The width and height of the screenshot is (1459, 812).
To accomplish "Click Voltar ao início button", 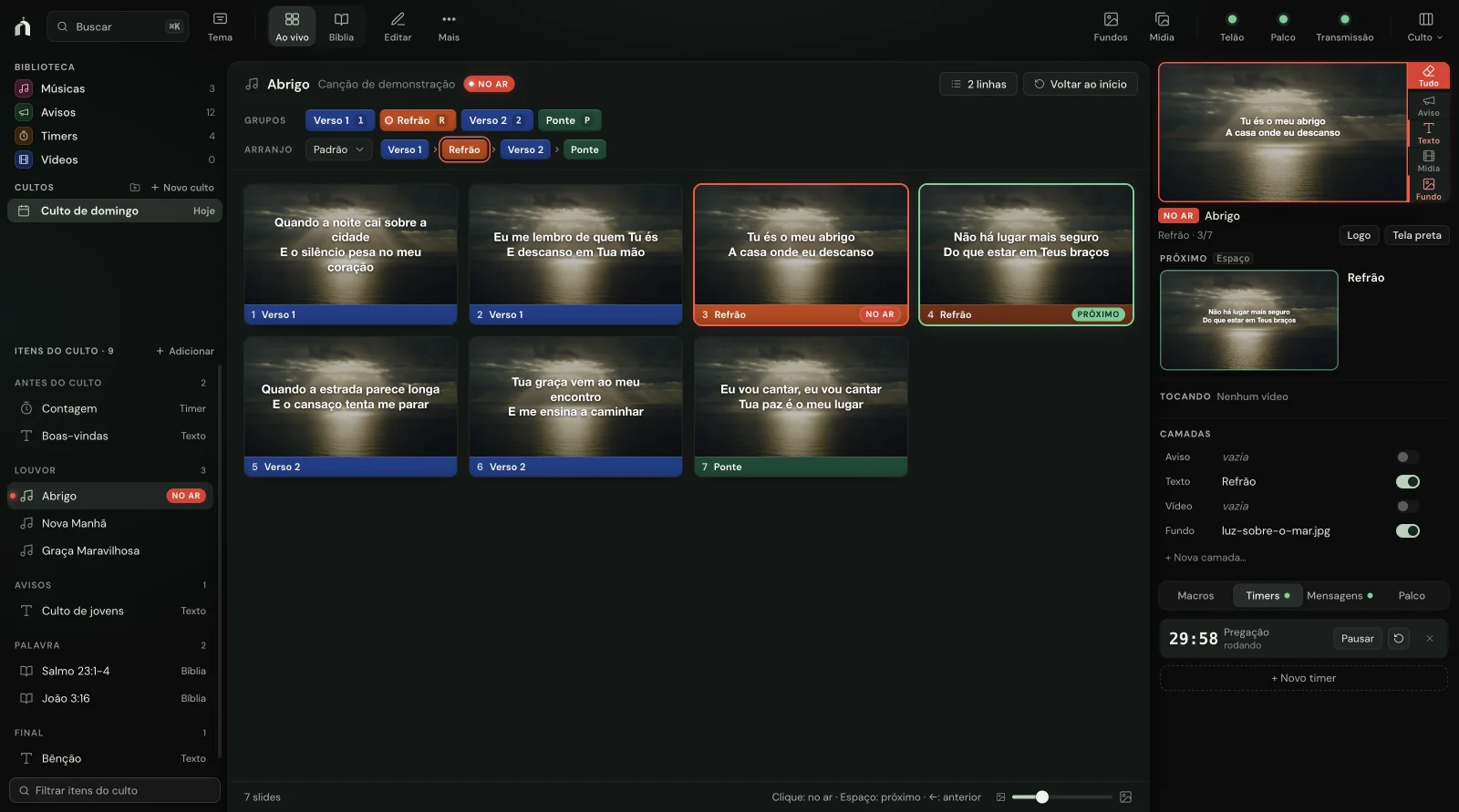I will (1080, 84).
